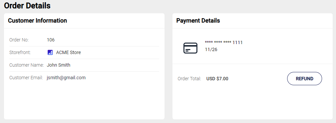Click the order number 106
The image size is (336, 123).
[x=51, y=40]
